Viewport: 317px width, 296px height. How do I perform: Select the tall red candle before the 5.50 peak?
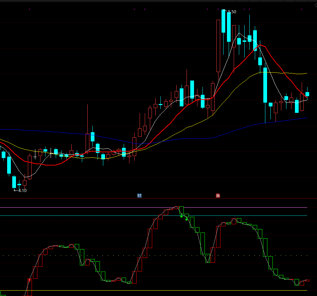pos(218,46)
